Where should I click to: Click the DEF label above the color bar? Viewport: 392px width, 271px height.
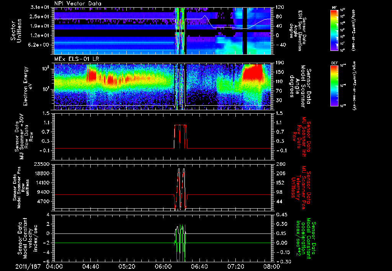pyautogui.click(x=334, y=63)
